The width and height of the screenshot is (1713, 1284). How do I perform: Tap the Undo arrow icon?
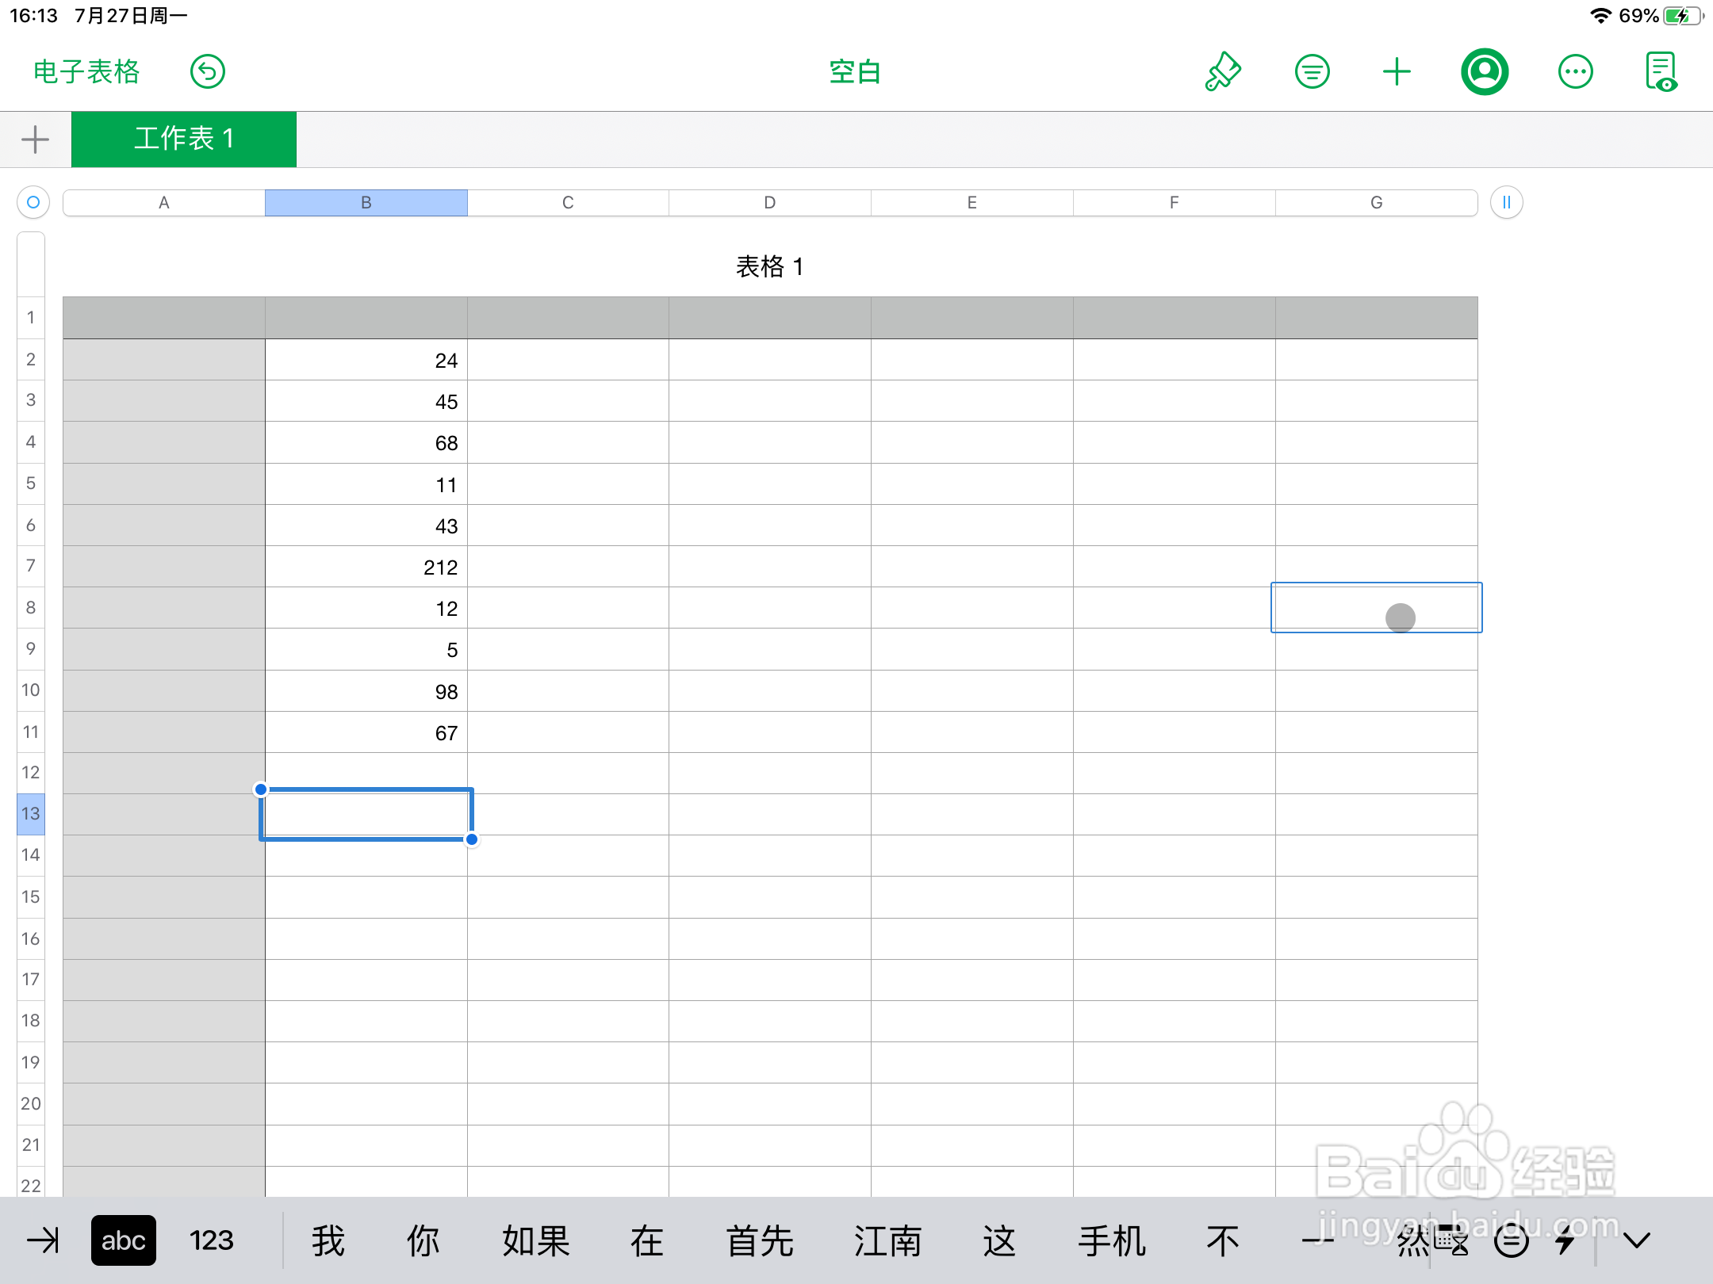(206, 71)
